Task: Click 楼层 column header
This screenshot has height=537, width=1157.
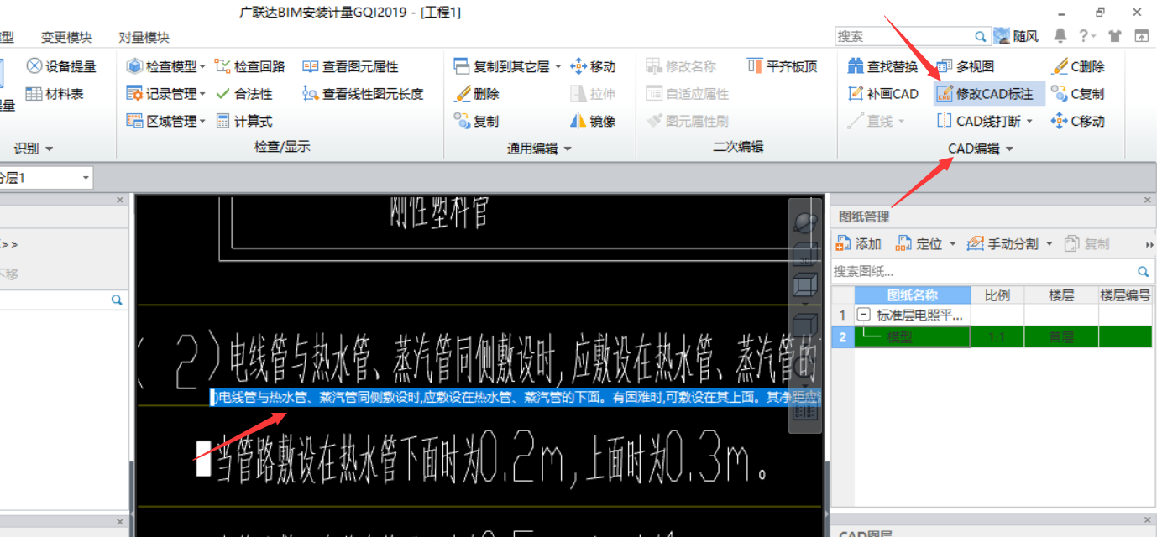Action: [x=1061, y=295]
